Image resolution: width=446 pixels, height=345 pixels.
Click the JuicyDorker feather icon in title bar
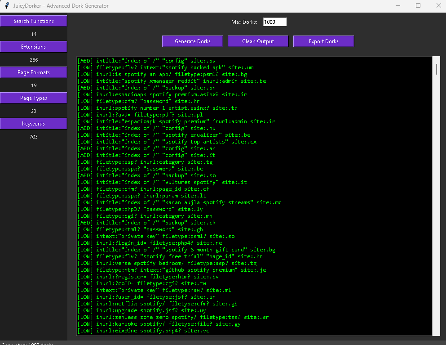pyautogui.click(x=5, y=6)
